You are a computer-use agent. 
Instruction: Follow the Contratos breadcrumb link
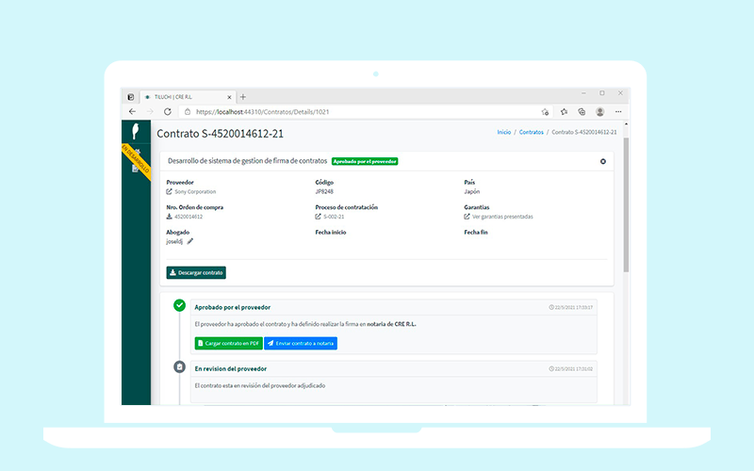point(531,132)
